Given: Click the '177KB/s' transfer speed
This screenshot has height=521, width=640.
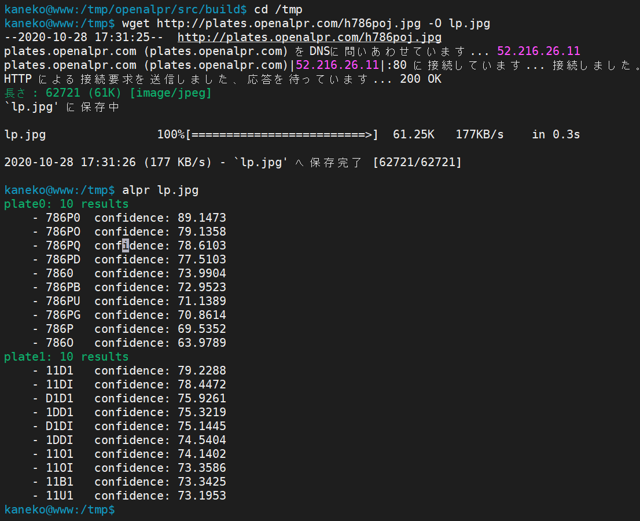Looking at the screenshot, I should coord(480,135).
